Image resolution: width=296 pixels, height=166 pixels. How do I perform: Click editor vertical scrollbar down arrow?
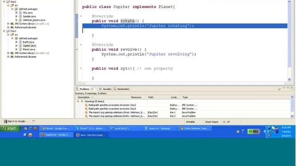tap(290, 80)
